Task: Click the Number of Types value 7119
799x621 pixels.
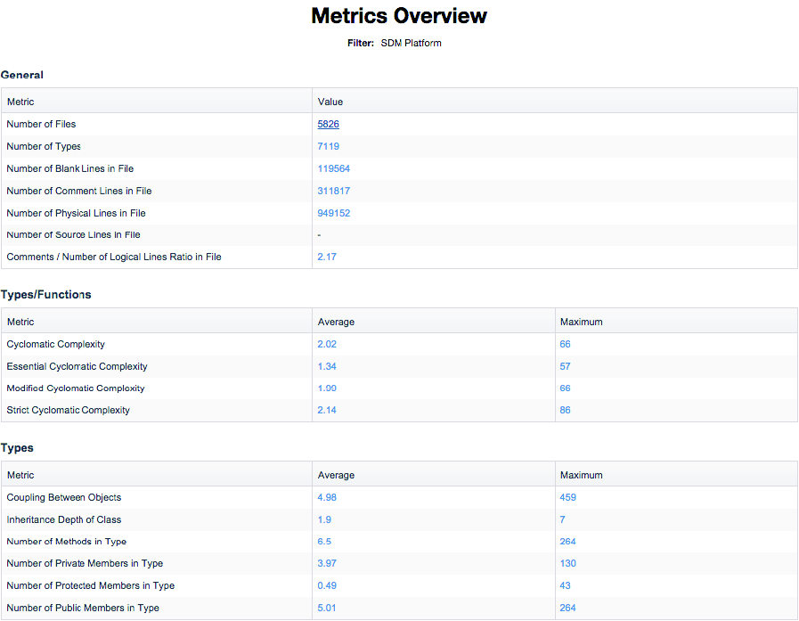Action: (x=328, y=146)
